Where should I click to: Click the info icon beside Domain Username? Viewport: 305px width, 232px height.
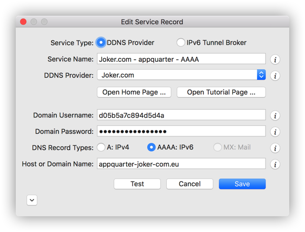(275, 115)
